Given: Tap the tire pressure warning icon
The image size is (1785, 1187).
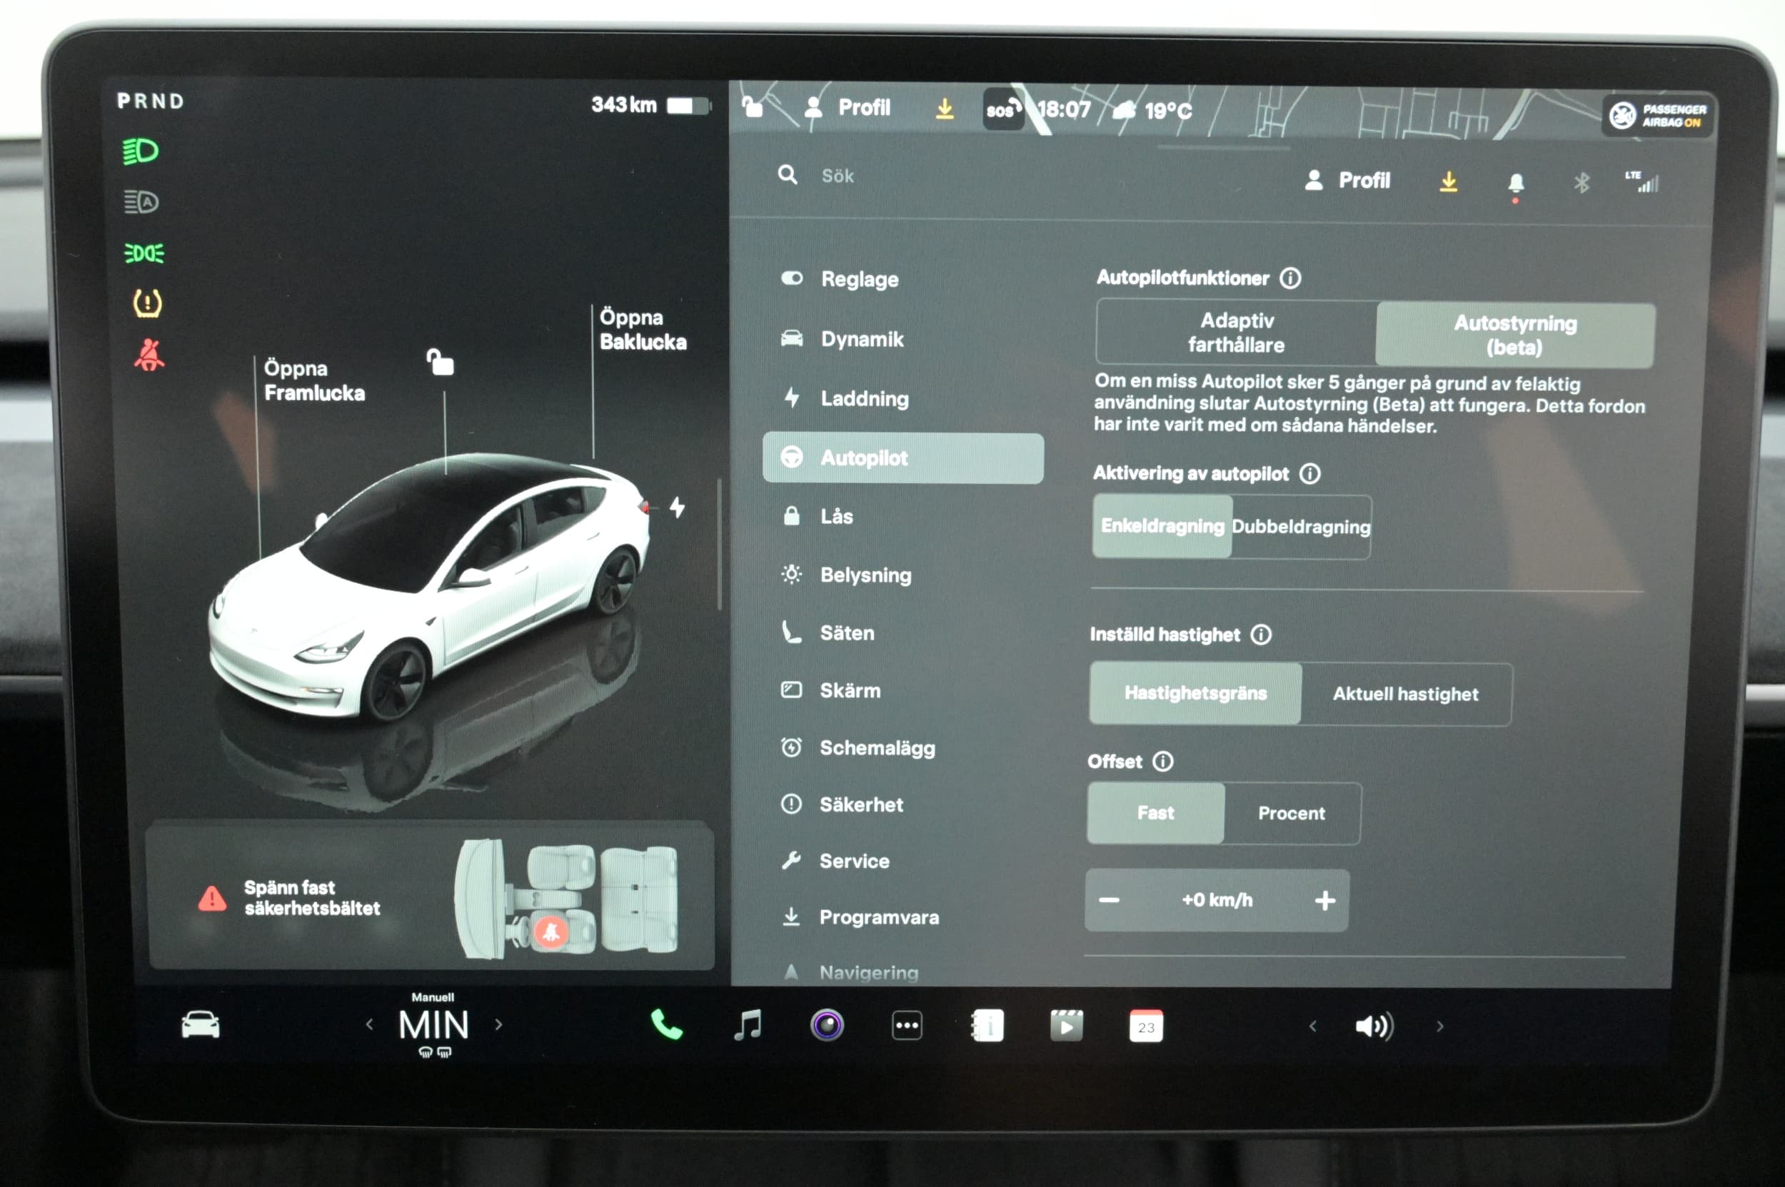Looking at the screenshot, I should coord(147,303).
